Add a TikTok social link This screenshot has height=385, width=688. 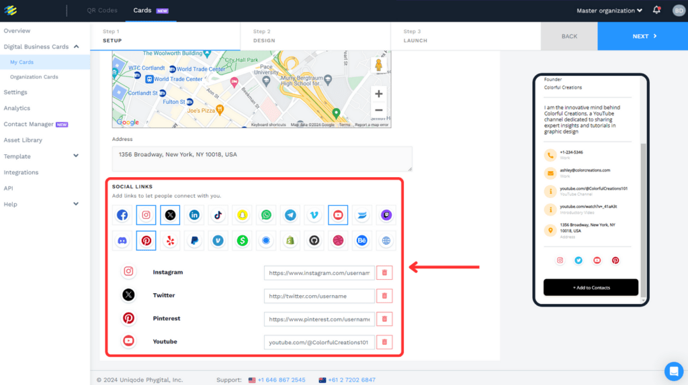(x=218, y=215)
